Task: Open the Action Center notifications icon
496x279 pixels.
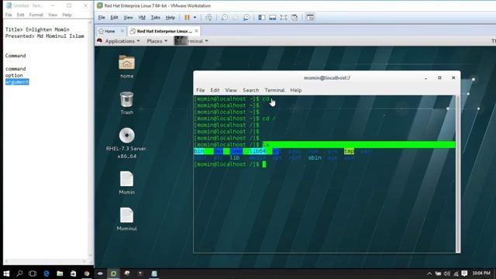Action: [x=464, y=274]
